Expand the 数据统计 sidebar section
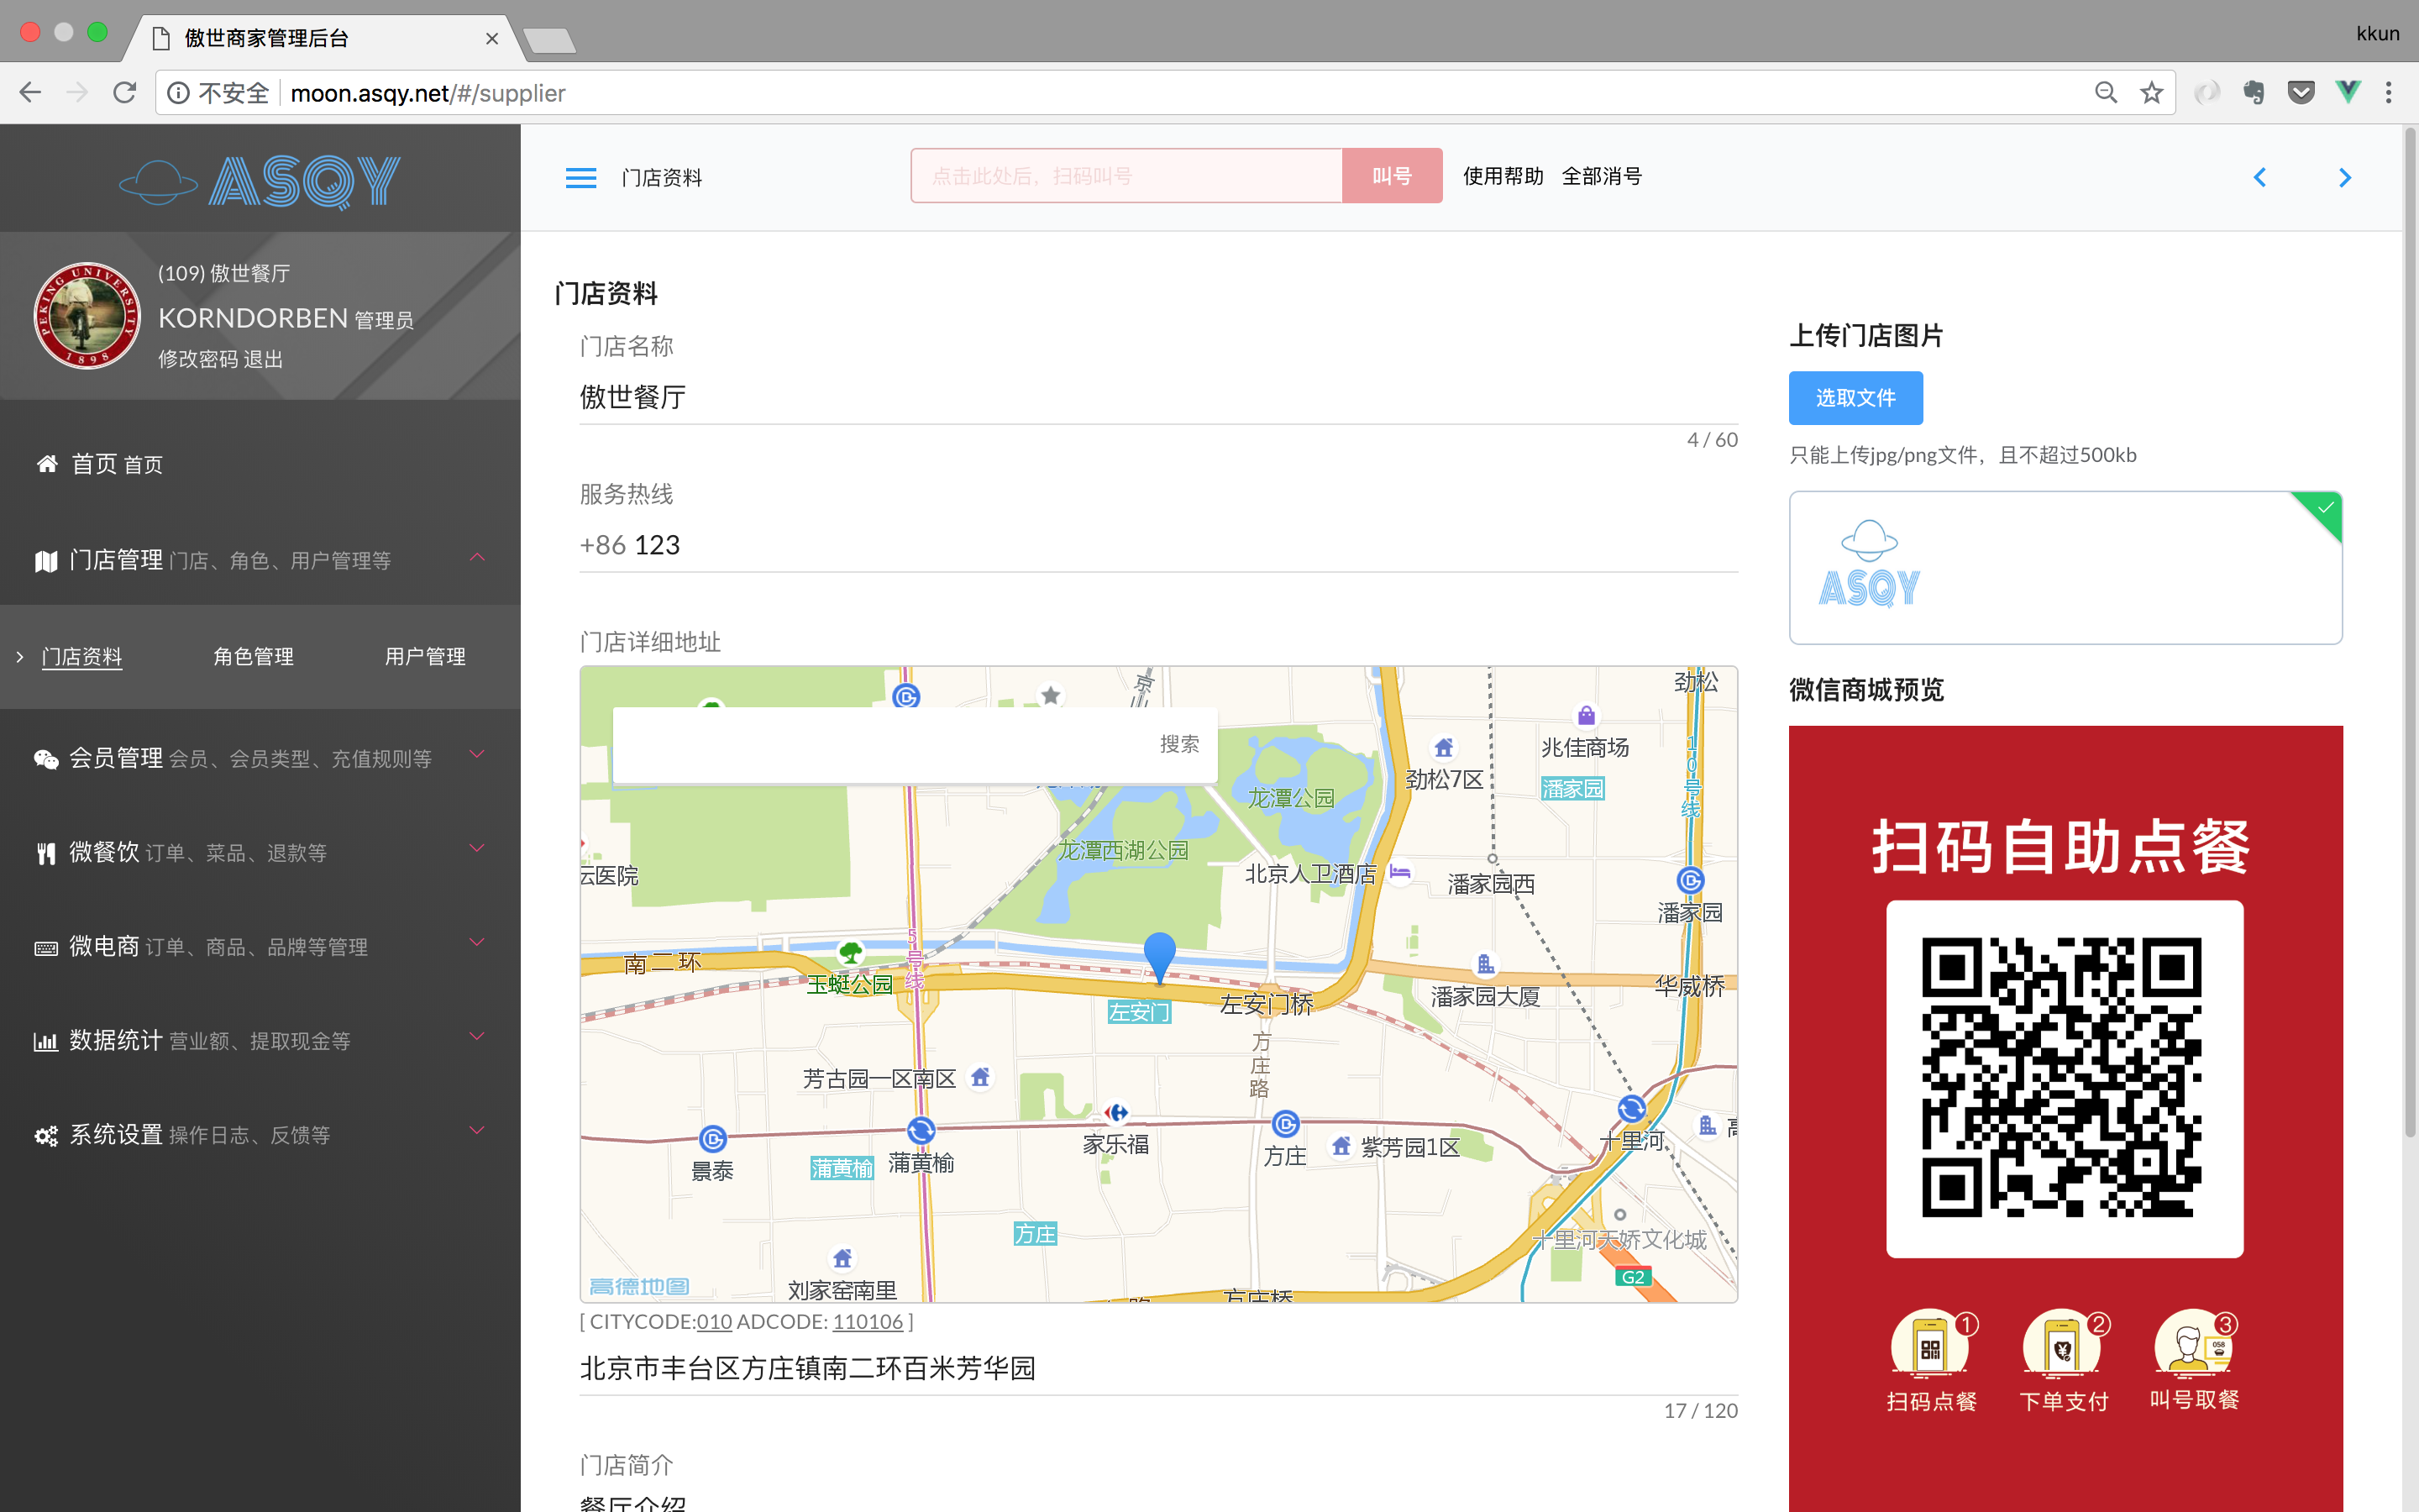Viewport: 2419px width, 1512px height. click(x=477, y=1036)
